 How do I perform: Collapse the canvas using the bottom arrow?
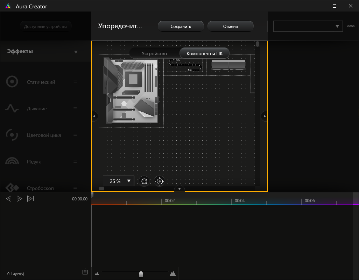point(179,189)
